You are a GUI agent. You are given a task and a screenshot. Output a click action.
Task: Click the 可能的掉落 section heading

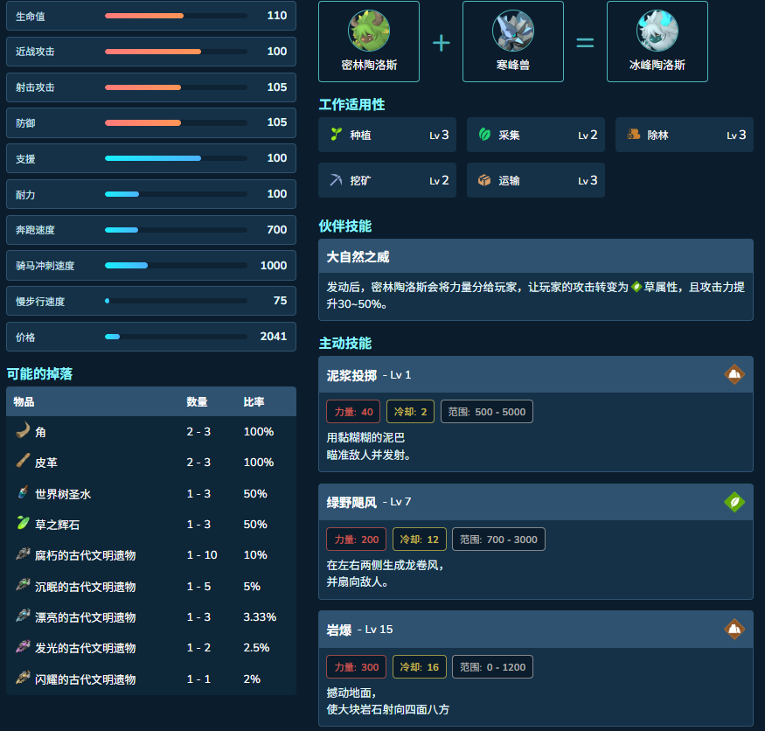point(39,373)
